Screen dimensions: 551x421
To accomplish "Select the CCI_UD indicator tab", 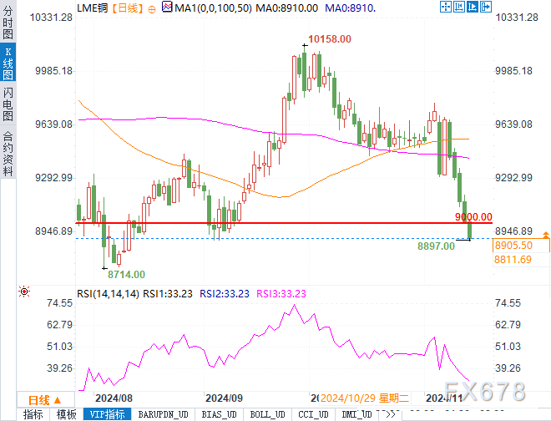I will point(313,414).
